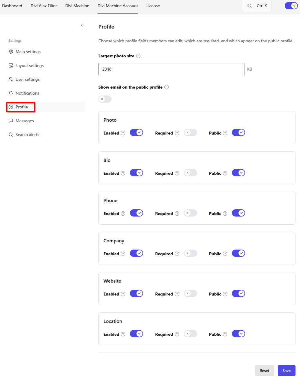Save the profile settings
This screenshot has width=300, height=379.
pos(286,371)
